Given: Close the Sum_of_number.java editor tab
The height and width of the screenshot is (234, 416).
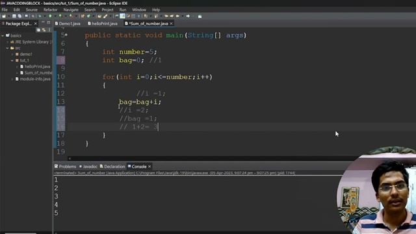Looking at the screenshot, I should [171, 23].
